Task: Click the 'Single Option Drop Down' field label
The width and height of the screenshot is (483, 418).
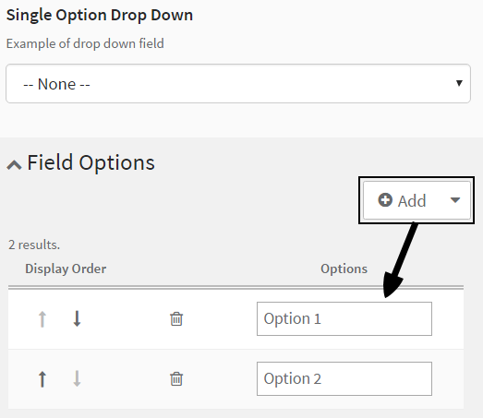Action: click(100, 15)
